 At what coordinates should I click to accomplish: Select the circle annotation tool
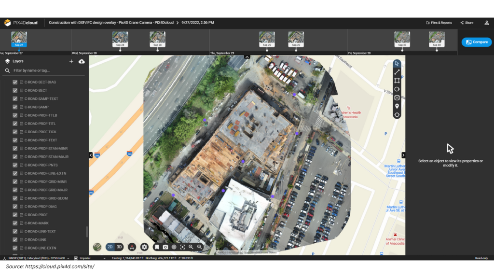(x=397, y=89)
